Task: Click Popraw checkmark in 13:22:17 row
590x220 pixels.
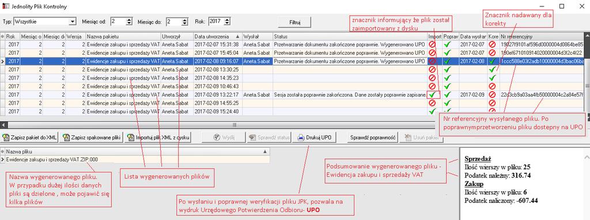Action: [447, 95]
